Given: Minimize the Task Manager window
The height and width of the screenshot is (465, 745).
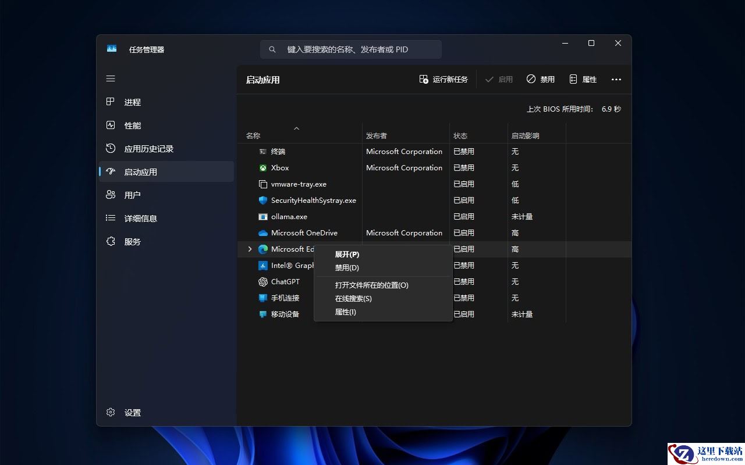Looking at the screenshot, I should tap(565, 43).
